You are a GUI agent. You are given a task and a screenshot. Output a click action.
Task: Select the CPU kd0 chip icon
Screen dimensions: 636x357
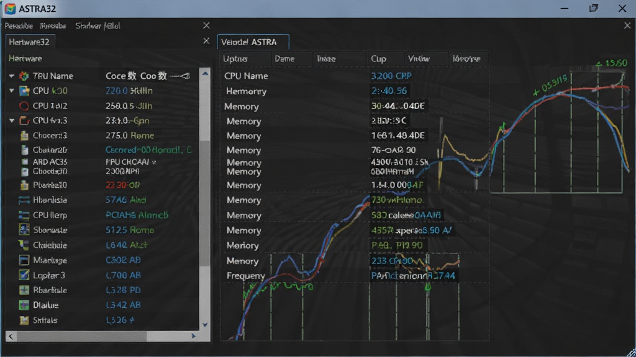(24, 90)
